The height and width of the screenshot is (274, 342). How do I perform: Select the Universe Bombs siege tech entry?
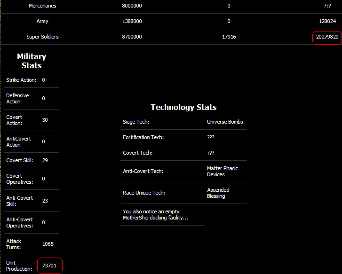(x=225, y=122)
